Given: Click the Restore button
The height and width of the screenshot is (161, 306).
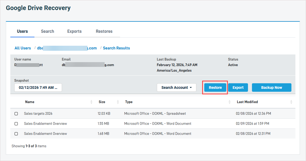Looking at the screenshot, I should coord(215,88).
